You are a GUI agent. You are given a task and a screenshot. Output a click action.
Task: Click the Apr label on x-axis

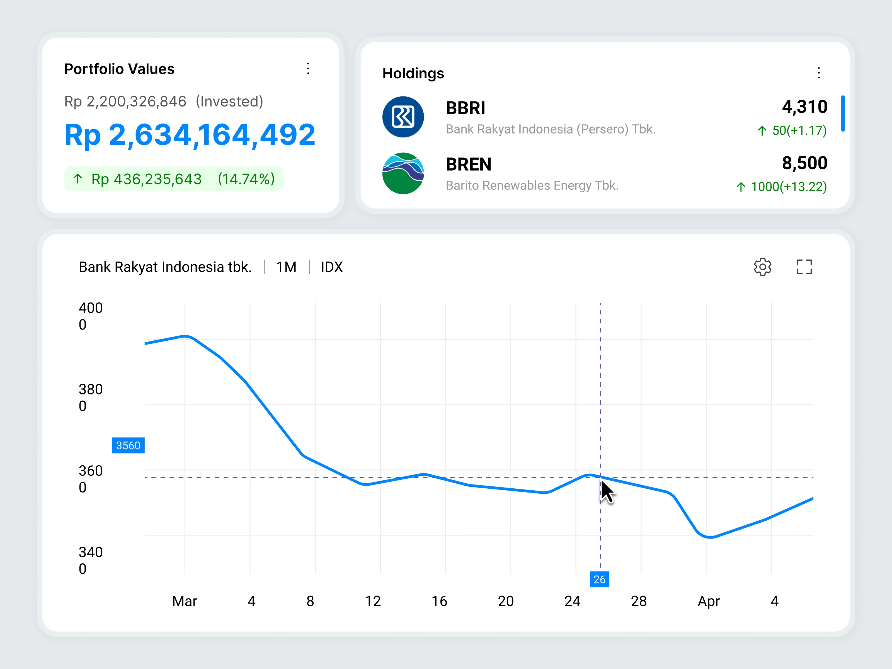[709, 601]
